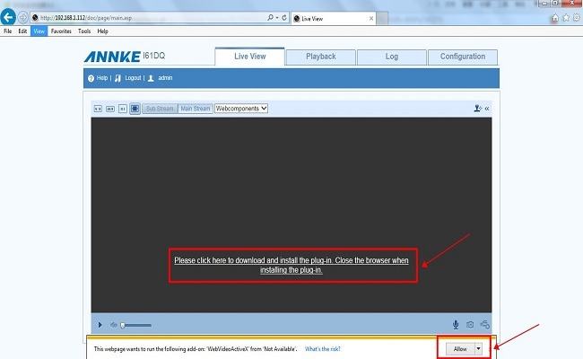Open the Webcomponents plug-in dropdown
This screenshot has width=583, height=359.
[241, 109]
